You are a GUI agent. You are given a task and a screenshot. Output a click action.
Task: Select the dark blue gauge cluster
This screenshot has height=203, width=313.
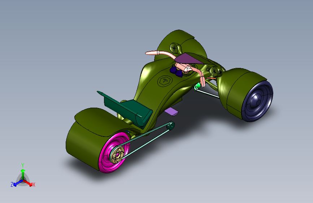176,72
